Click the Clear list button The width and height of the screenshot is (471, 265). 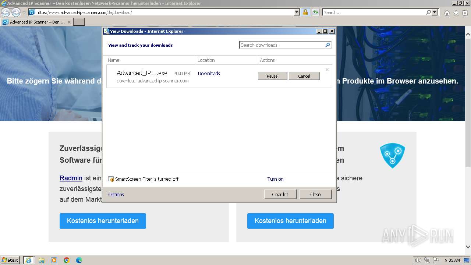coord(280,194)
